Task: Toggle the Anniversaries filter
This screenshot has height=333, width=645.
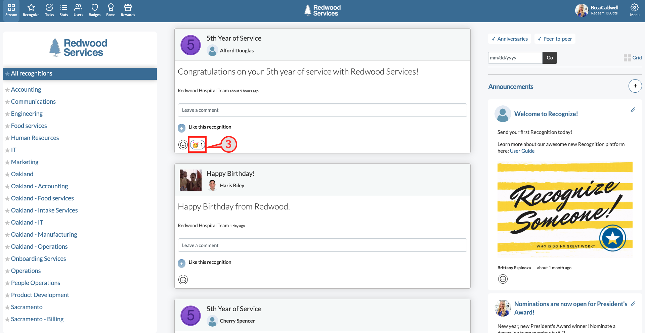Action: (x=509, y=39)
